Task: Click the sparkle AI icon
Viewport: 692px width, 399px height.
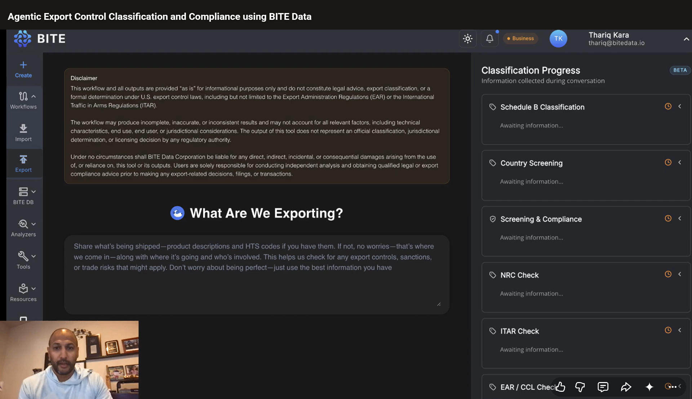Action: pyautogui.click(x=649, y=387)
